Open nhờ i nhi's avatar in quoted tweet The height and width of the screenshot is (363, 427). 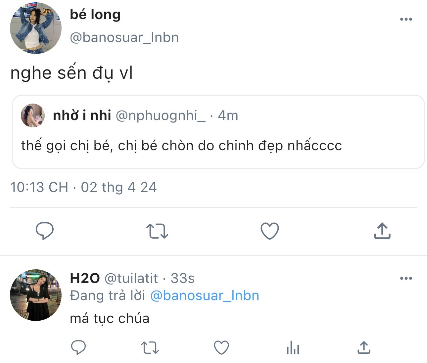click(33, 115)
